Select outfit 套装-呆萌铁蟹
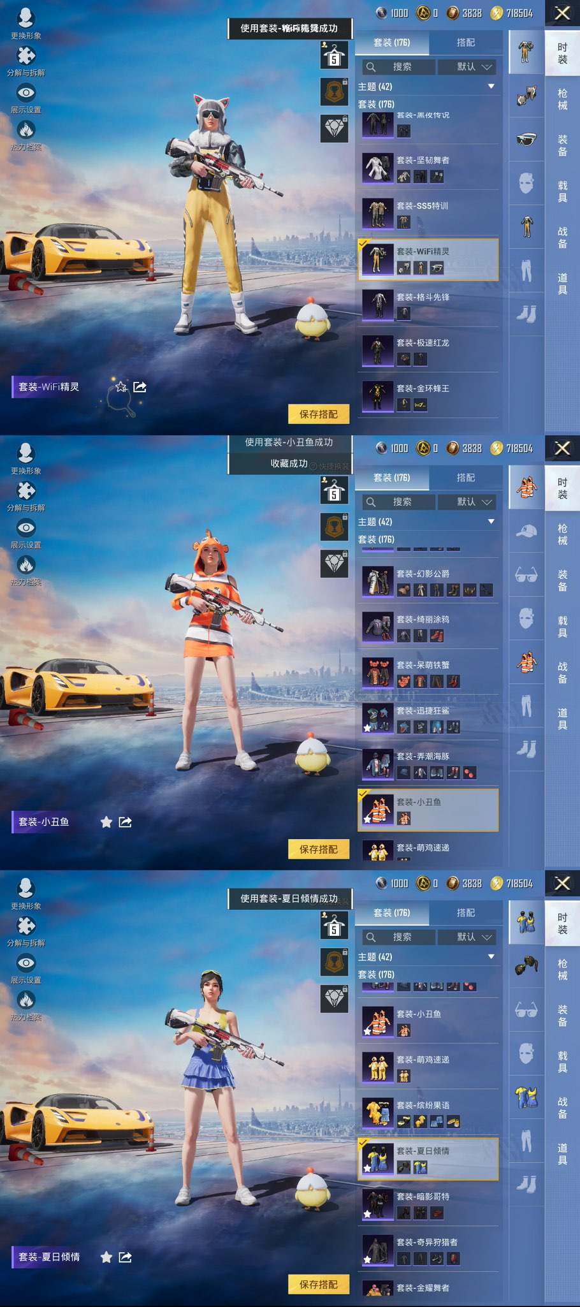Viewport: 580px width, 1307px height. (x=428, y=673)
